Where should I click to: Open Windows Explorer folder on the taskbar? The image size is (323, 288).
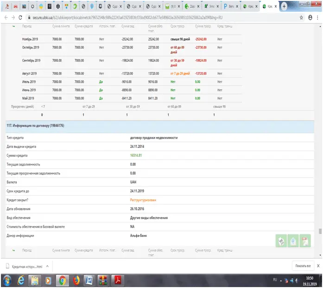pyautogui.click(x=35, y=280)
